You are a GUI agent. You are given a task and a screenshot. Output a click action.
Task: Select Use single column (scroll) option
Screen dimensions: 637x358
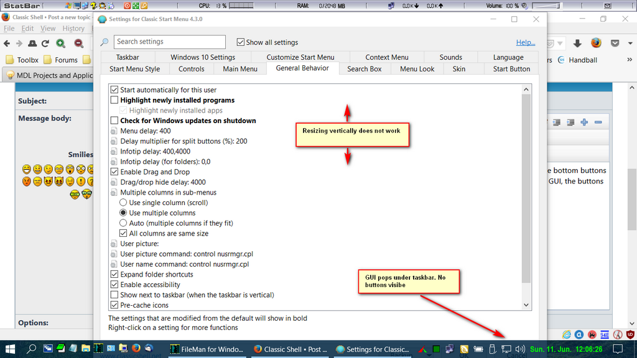[x=123, y=203]
